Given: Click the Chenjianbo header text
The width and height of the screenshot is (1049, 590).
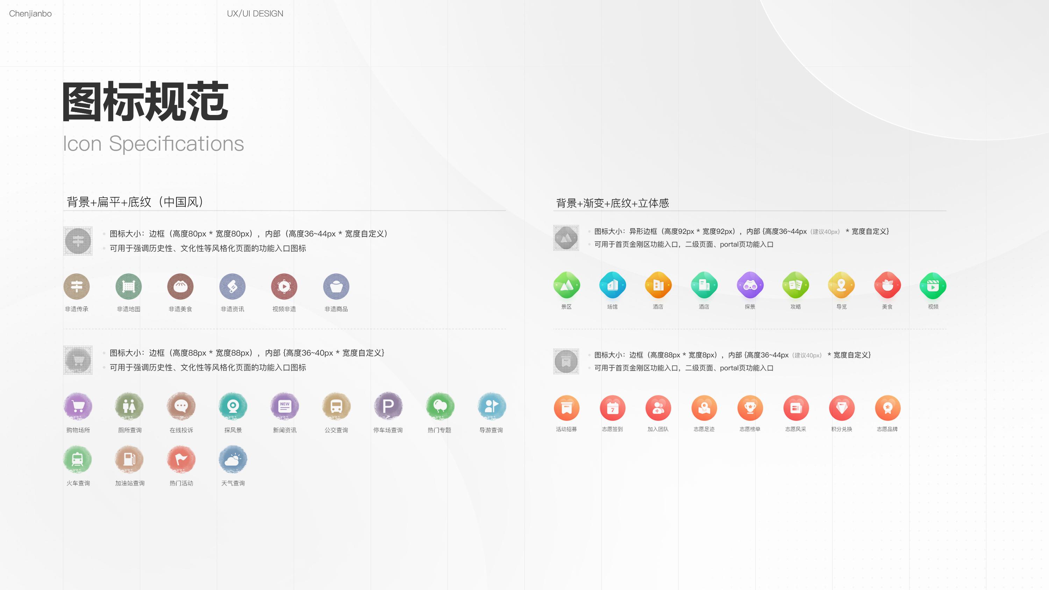Looking at the screenshot, I should point(30,13).
